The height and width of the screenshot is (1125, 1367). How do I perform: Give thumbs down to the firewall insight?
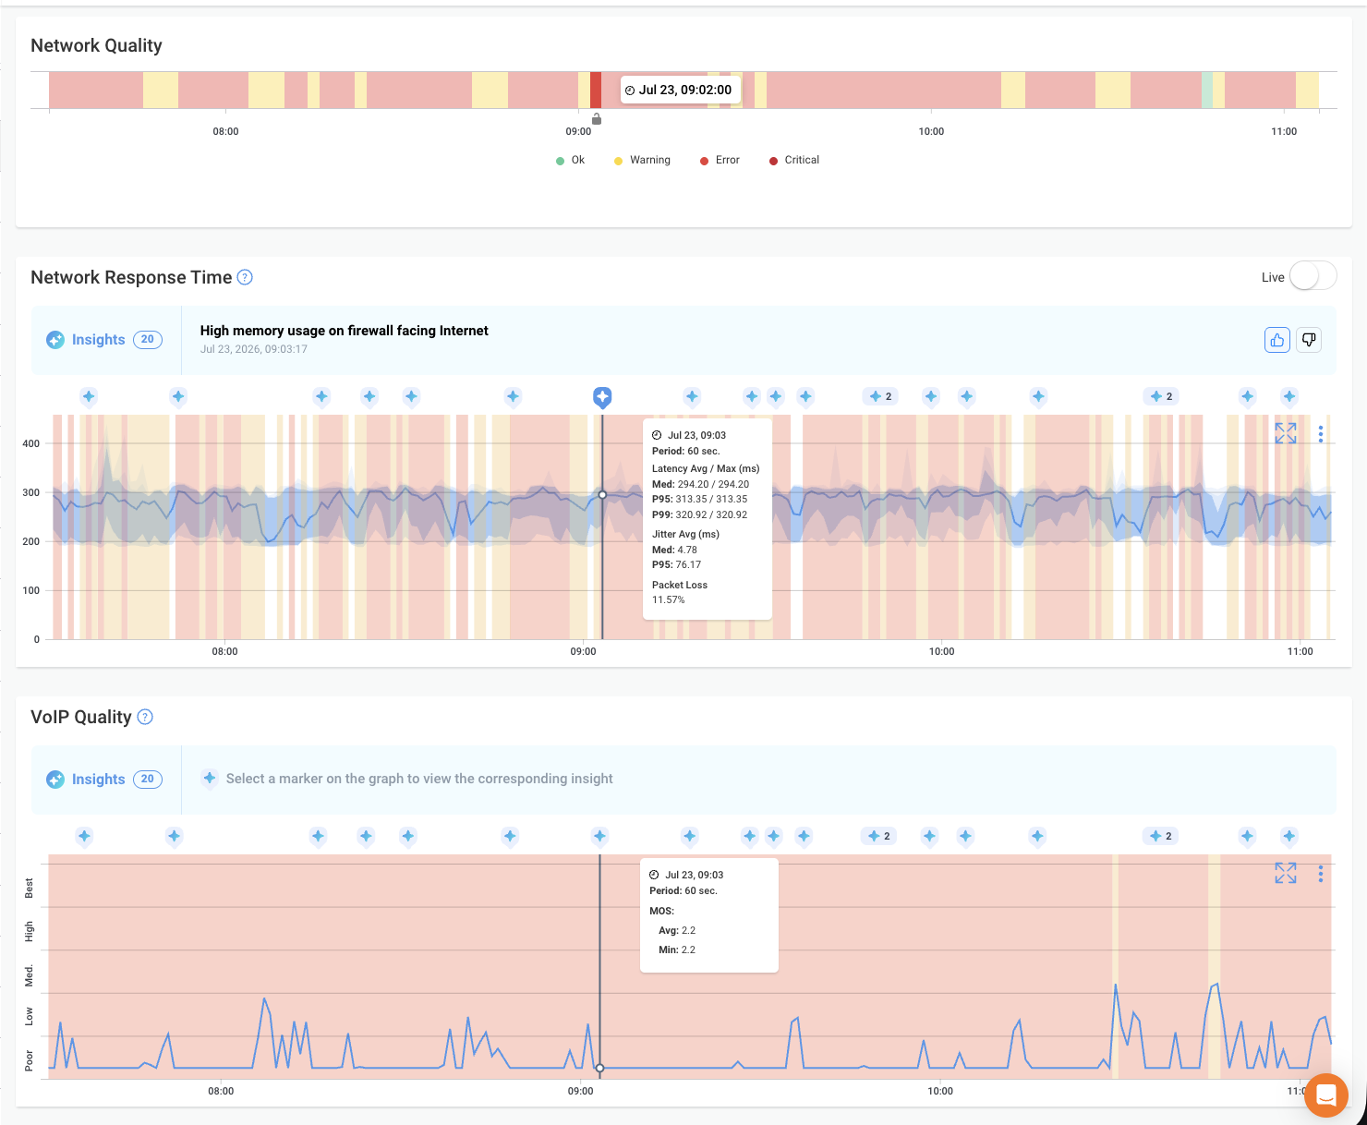(x=1309, y=340)
